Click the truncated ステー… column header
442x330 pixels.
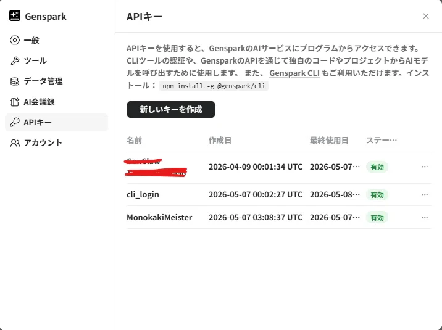pos(382,140)
